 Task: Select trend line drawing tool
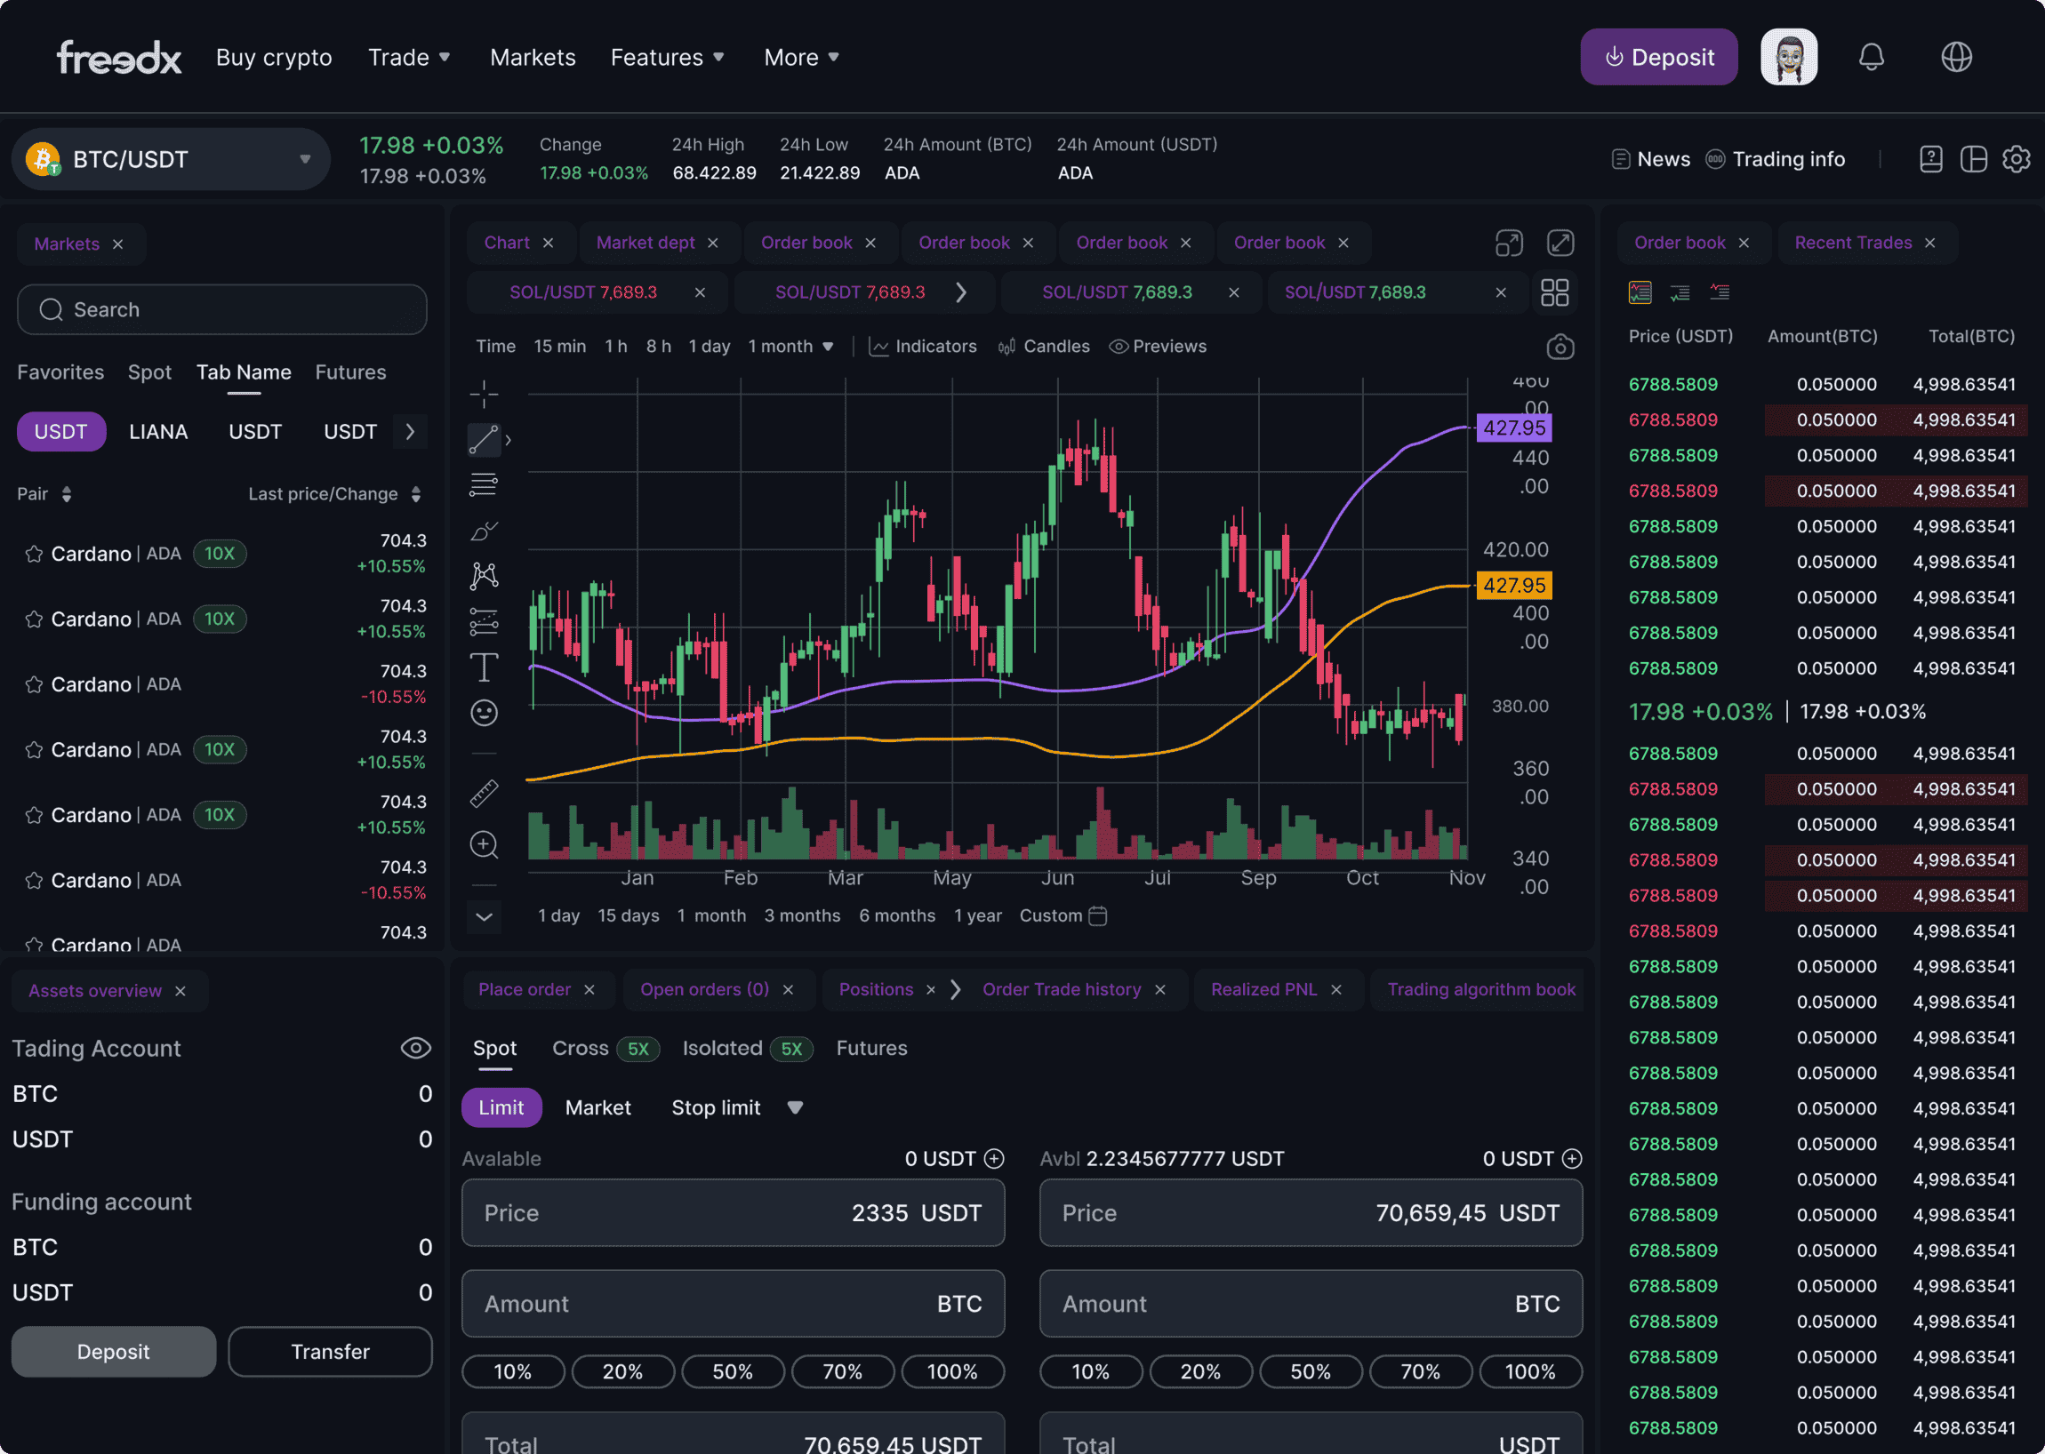[484, 440]
